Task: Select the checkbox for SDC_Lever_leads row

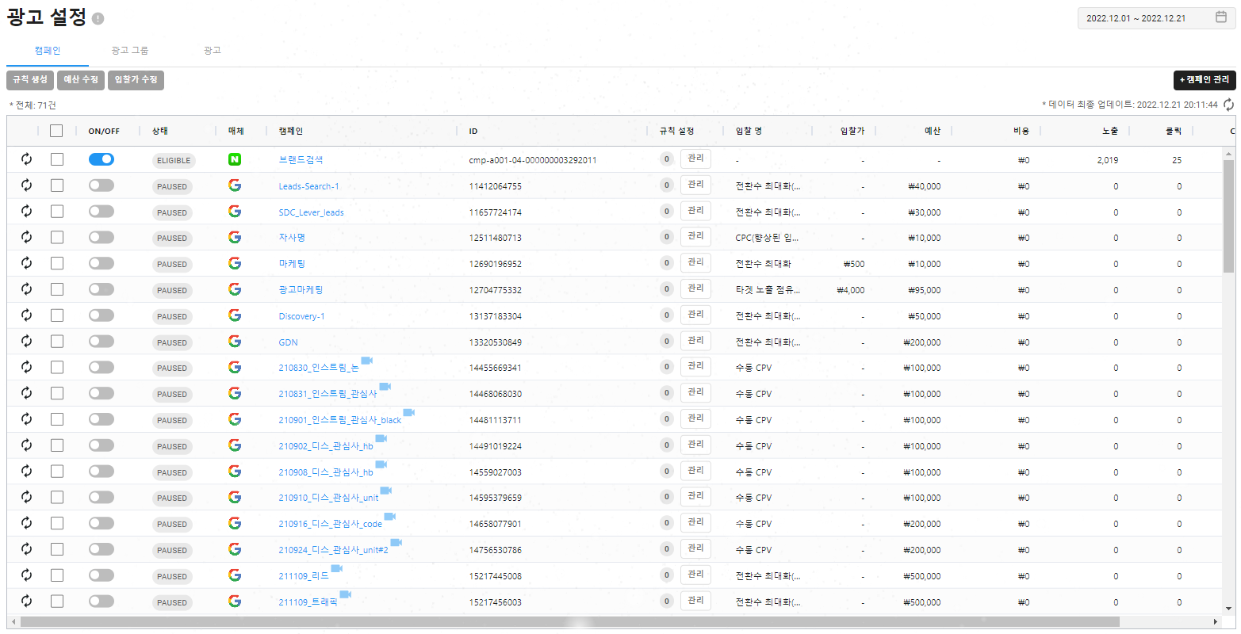Action: 57,212
